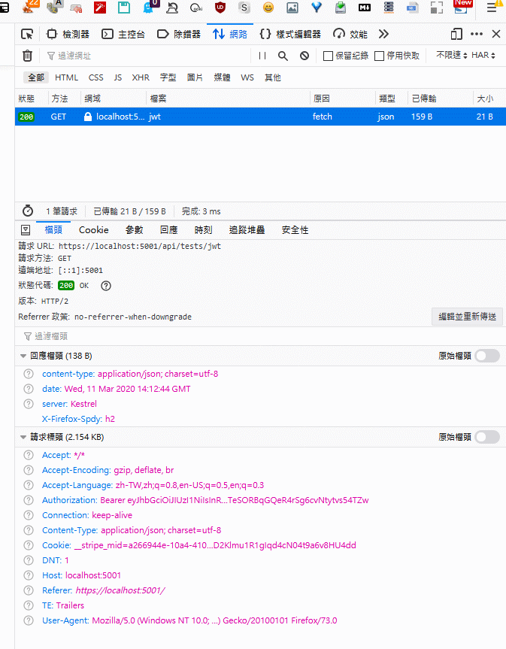Viewport: 506px width, 649px height.
Task: Clear requests with the trash can icon
Action: pyautogui.click(x=27, y=56)
